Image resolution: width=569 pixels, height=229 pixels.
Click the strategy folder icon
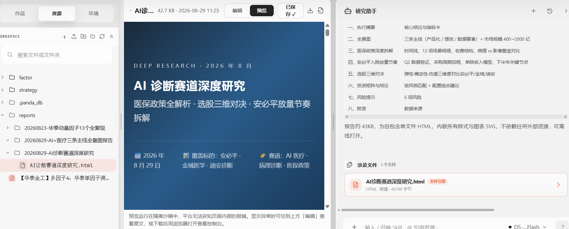(12, 89)
